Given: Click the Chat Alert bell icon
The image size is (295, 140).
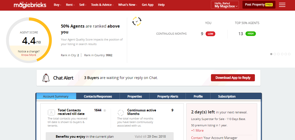Looking at the screenshot, I should click(46, 78).
